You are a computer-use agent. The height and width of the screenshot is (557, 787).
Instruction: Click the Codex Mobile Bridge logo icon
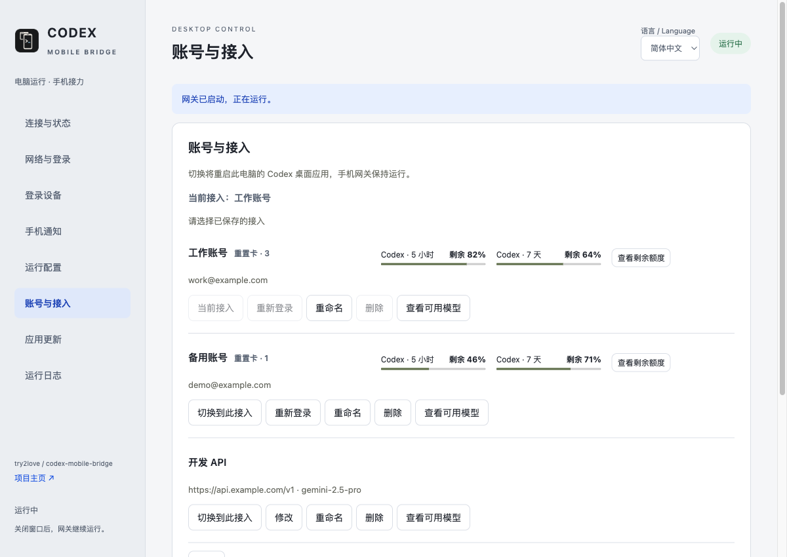(27, 40)
